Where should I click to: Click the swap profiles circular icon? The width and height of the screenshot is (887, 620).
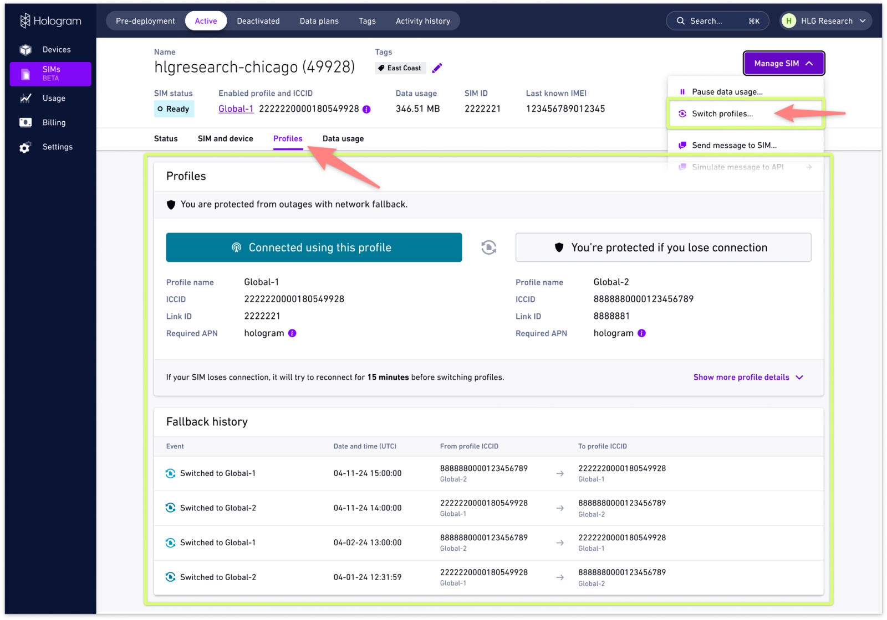pos(488,247)
